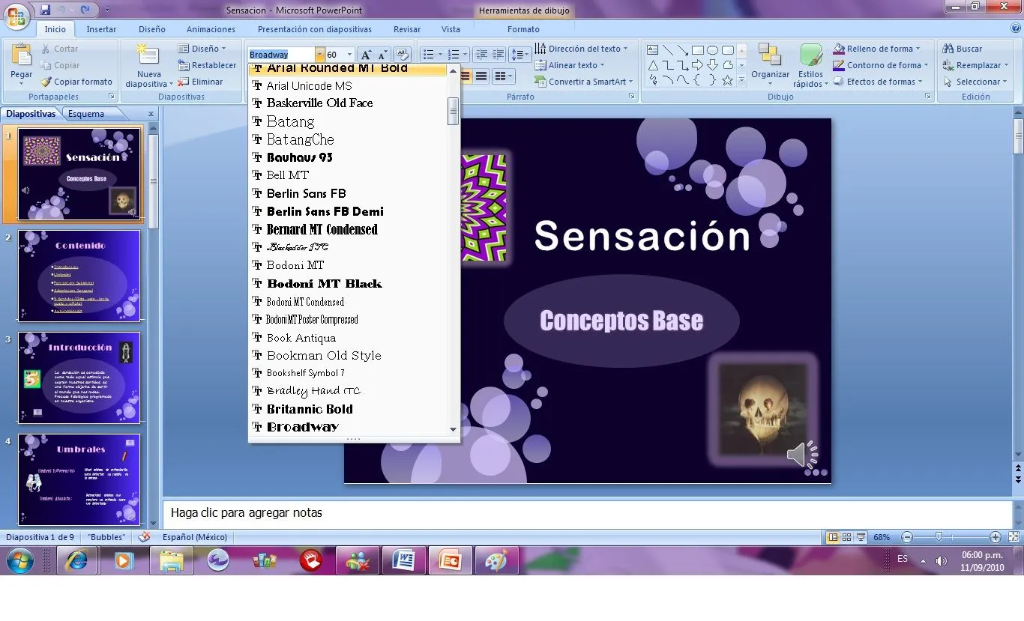Add a Nueva diapositiva
The height and width of the screenshot is (621, 1024).
[x=149, y=65]
